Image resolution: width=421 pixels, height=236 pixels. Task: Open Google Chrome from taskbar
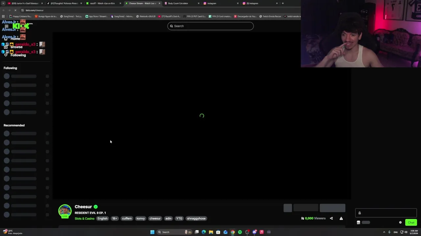233,232
